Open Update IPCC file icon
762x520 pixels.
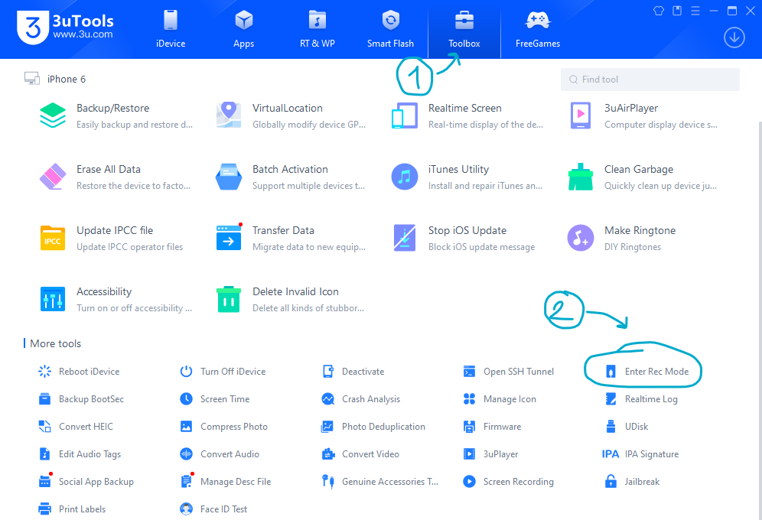(x=53, y=238)
